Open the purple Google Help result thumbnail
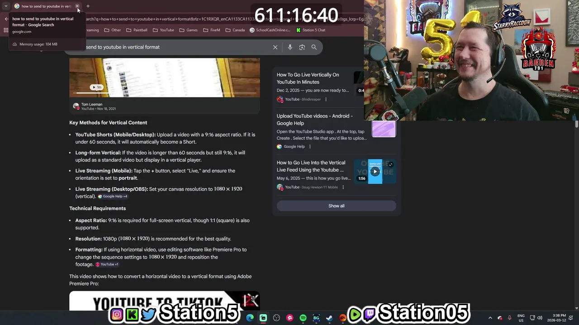The image size is (579, 325). (x=384, y=129)
